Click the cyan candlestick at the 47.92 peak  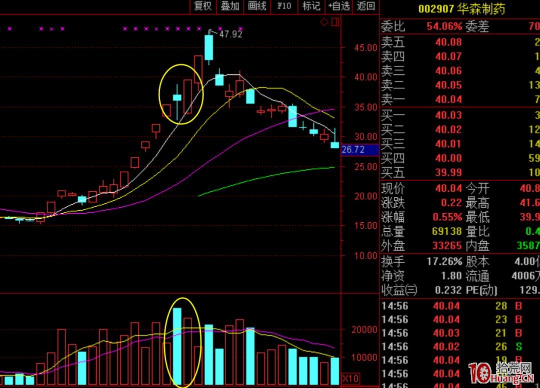208,48
